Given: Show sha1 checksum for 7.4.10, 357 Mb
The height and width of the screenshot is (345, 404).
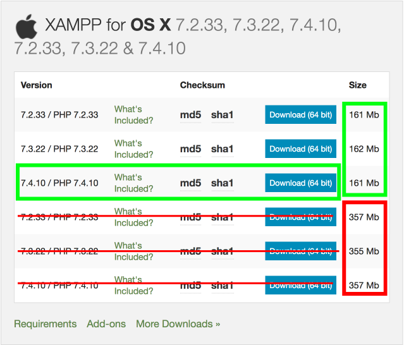Looking at the screenshot, I should tap(223, 286).
